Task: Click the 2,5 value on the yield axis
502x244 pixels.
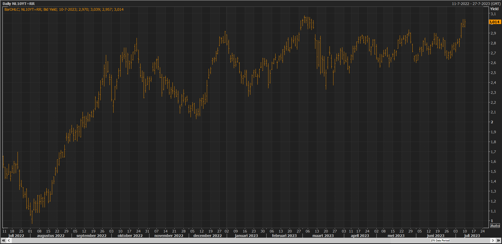Action: [493, 73]
